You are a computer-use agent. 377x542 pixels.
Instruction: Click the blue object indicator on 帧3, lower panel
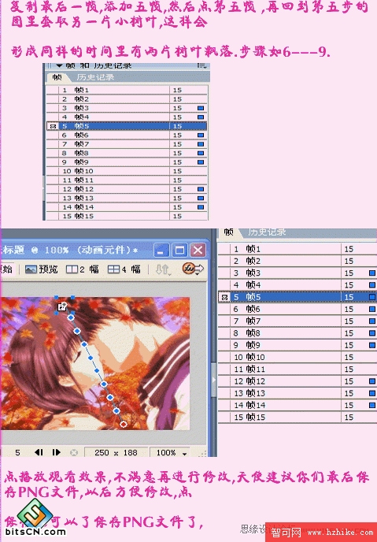(372, 273)
